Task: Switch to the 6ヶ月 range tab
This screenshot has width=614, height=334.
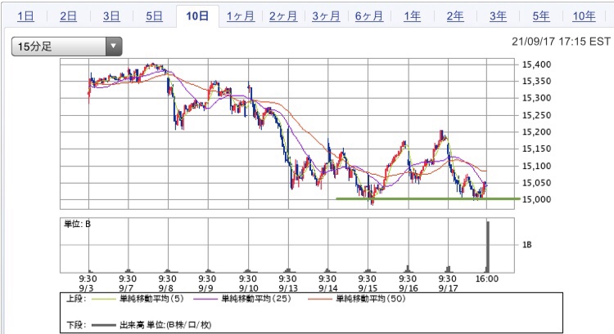Action: (x=369, y=16)
